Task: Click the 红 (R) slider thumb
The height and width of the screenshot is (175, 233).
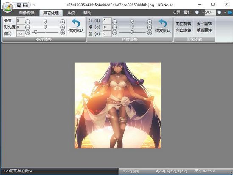Action: (132, 22)
